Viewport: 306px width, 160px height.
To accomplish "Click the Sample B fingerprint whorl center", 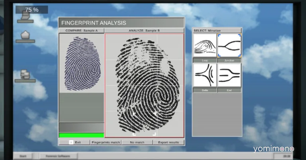I will point(159,95).
